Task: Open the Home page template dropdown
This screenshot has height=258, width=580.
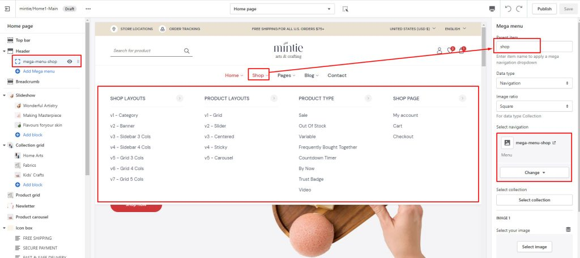Action: tap(282, 9)
